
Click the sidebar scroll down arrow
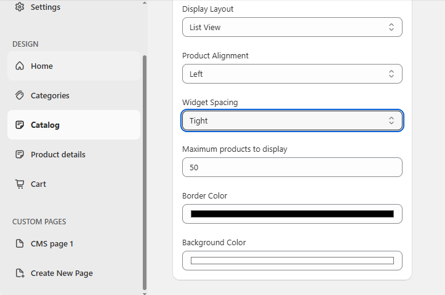tap(145, 293)
